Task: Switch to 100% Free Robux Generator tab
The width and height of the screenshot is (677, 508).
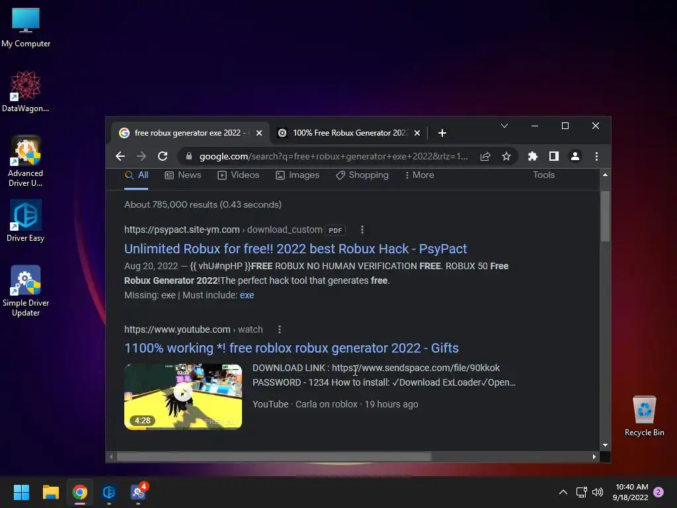Action: tap(349, 133)
